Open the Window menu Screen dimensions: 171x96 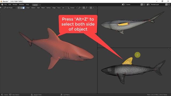21,5
